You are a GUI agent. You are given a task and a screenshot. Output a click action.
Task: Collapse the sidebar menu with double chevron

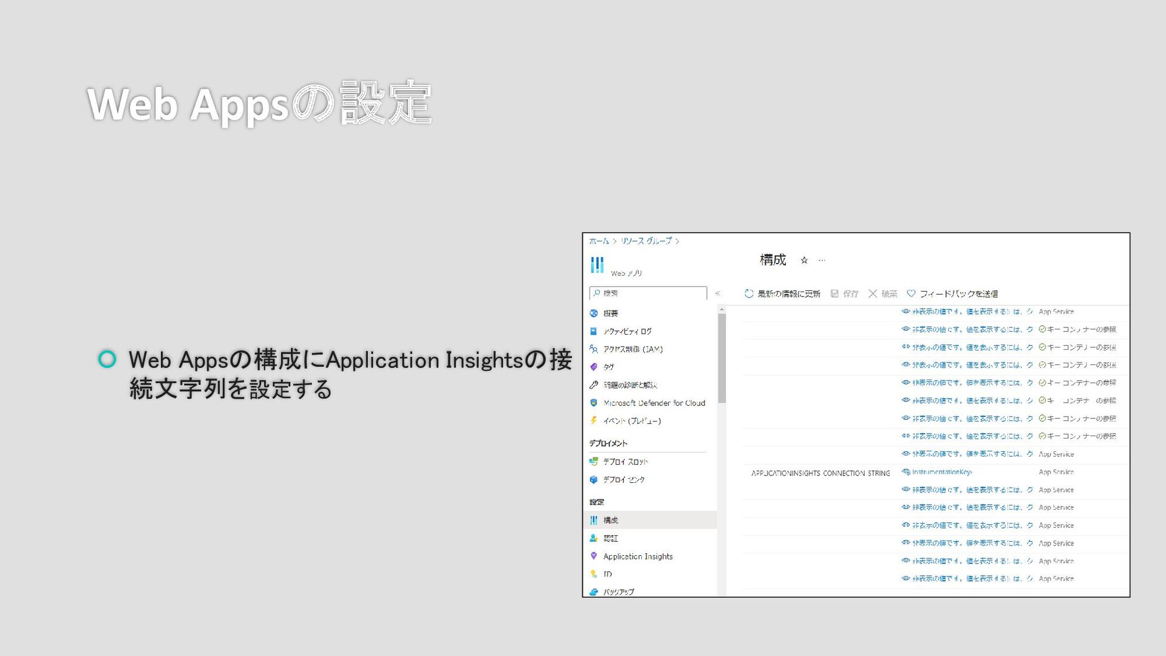[718, 293]
